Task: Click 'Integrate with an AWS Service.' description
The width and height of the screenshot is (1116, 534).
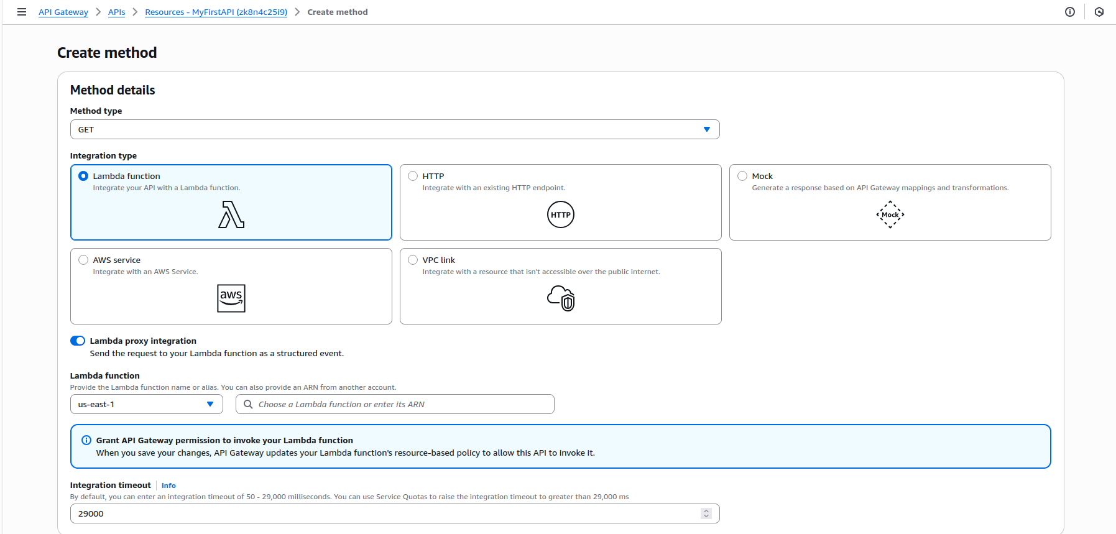Action: [145, 272]
